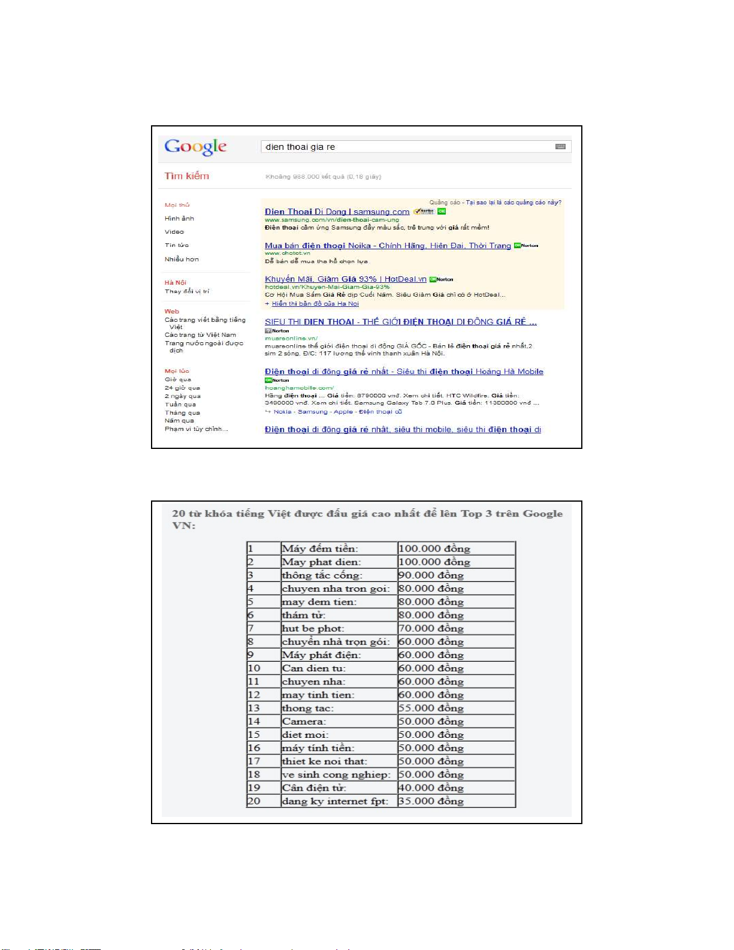Click Norton OK badge under Hoàng Hà Mobile result
Image resolution: width=734 pixels, height=950 pixels.
[x=277, y=380]
